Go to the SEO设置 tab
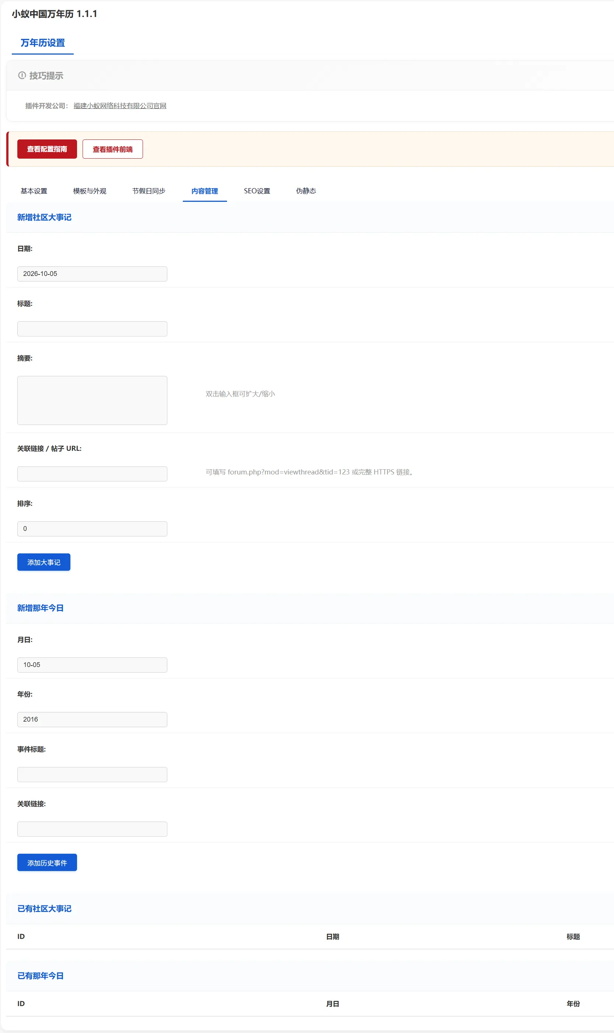Image resolution: width=614 pixels, height=1033 pixels. [257, 191]
